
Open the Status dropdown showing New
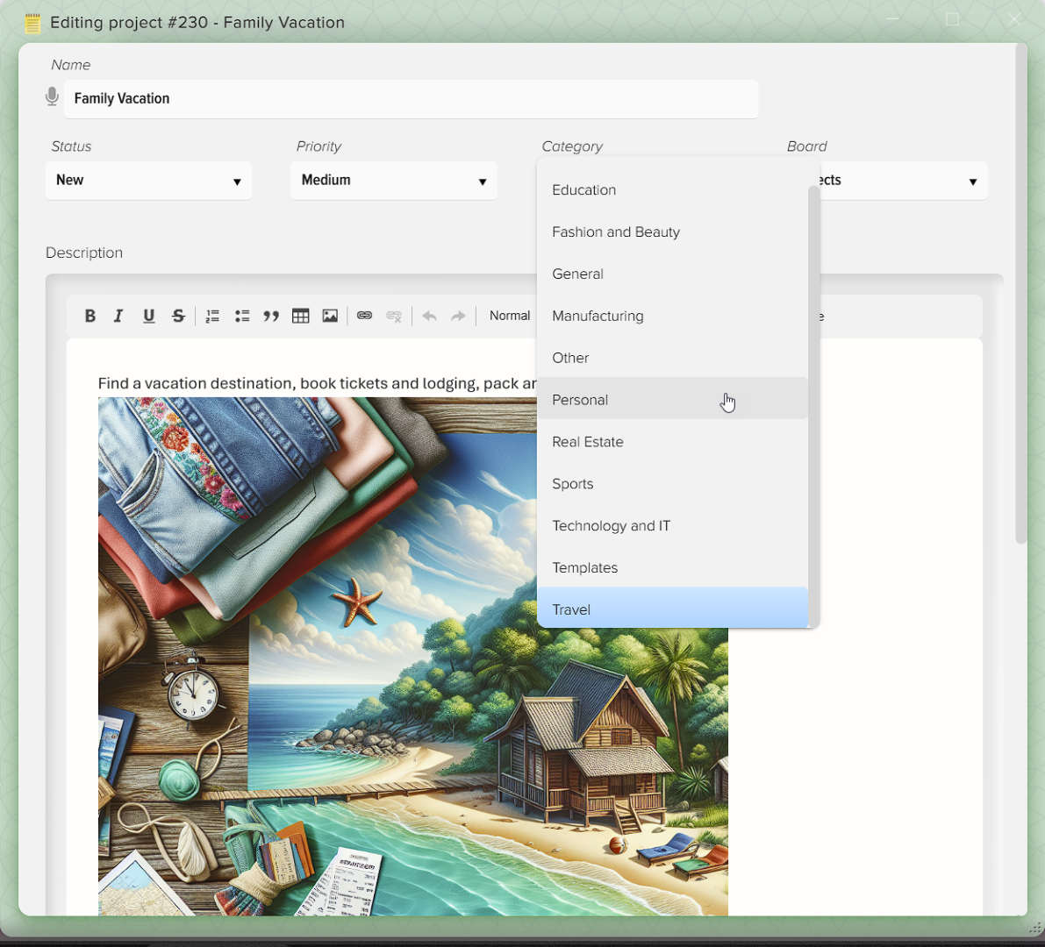tap(148, 181)
